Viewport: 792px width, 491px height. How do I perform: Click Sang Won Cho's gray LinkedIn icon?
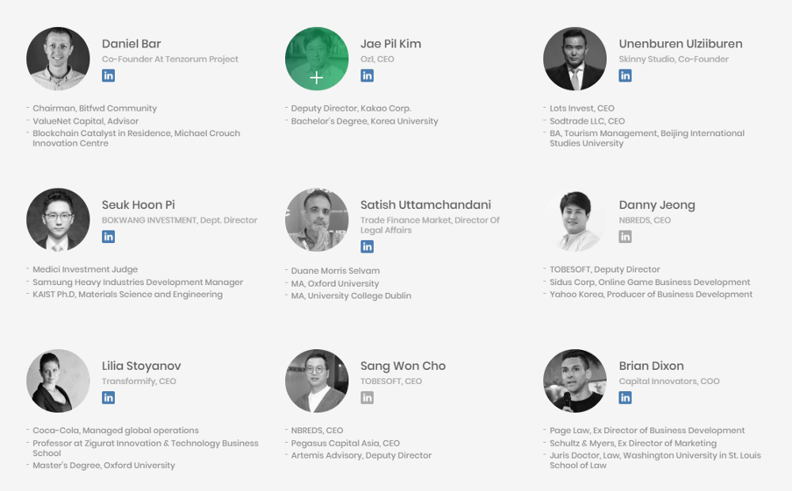[367, 398]
